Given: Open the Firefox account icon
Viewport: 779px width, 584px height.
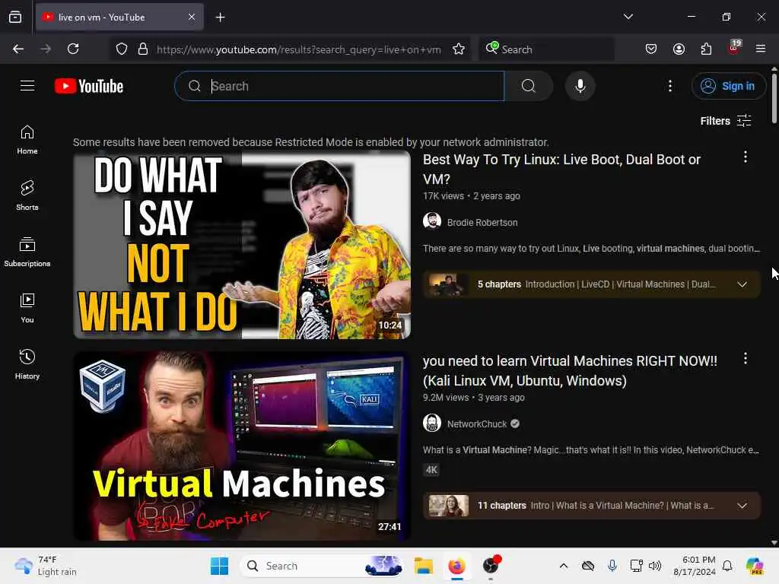Looking at the screenshot, I should (x=679, y=49).
